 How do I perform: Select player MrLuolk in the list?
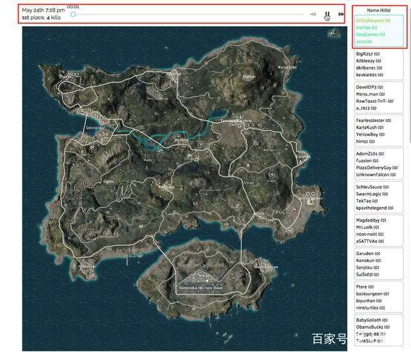click(x=367, y=227)
